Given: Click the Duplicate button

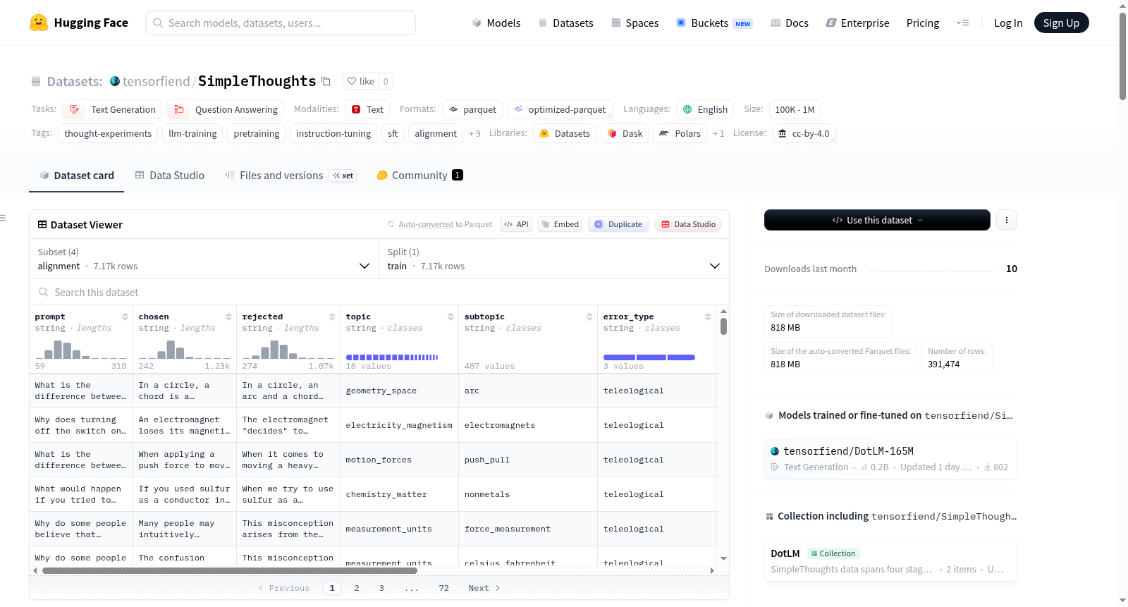Looking at the screenshot, I should coord(618,224).
